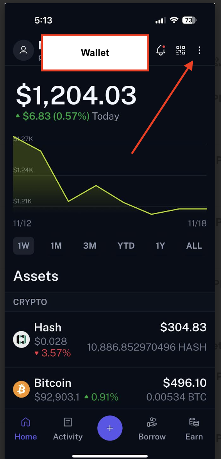The height and width of the screenshot is (459, 221).
Task: Go to Home tab
Action: (26, 429)
